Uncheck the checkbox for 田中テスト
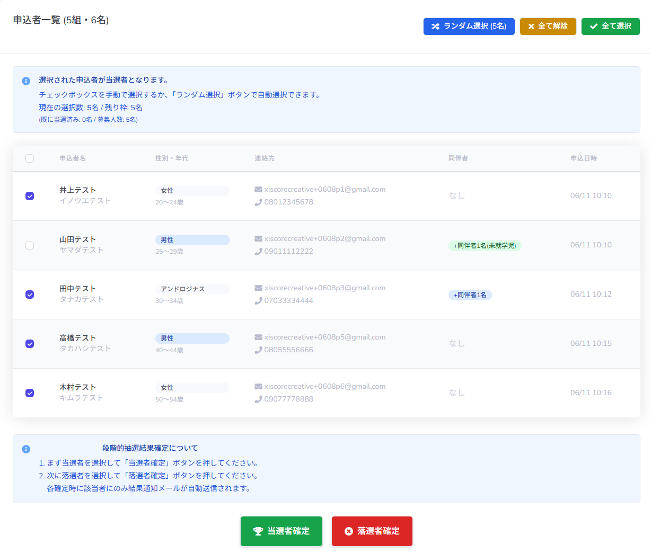This screenshot has width=651, height=553. pos(30,295)
